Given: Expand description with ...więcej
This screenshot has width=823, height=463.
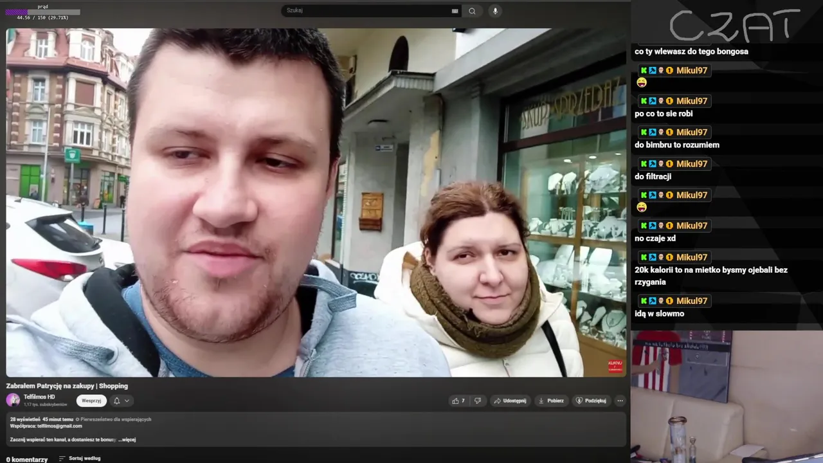Looking at the screenshot, I should click(127, 440).
